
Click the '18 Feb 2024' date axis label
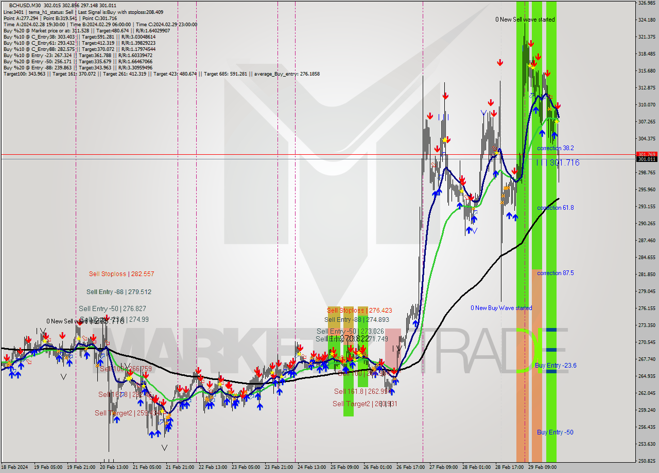coord(15,467)
